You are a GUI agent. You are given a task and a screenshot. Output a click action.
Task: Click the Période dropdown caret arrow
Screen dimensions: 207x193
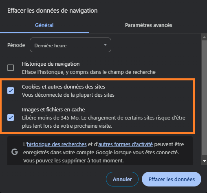click(x=105, y=45)
